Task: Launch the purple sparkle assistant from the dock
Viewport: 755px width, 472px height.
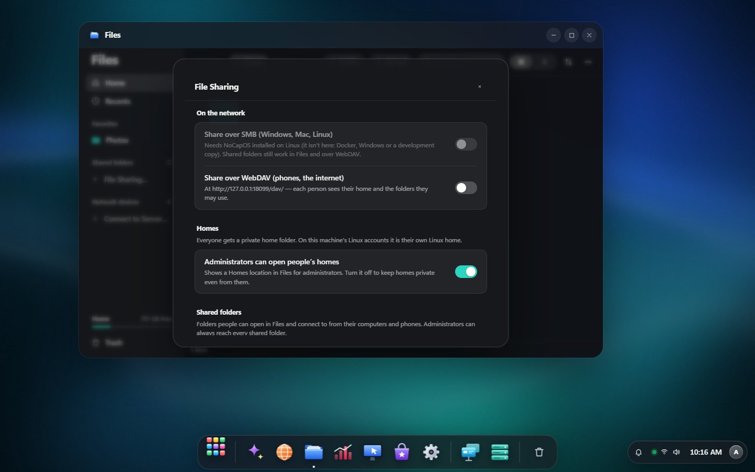Action: click(255, 452)
